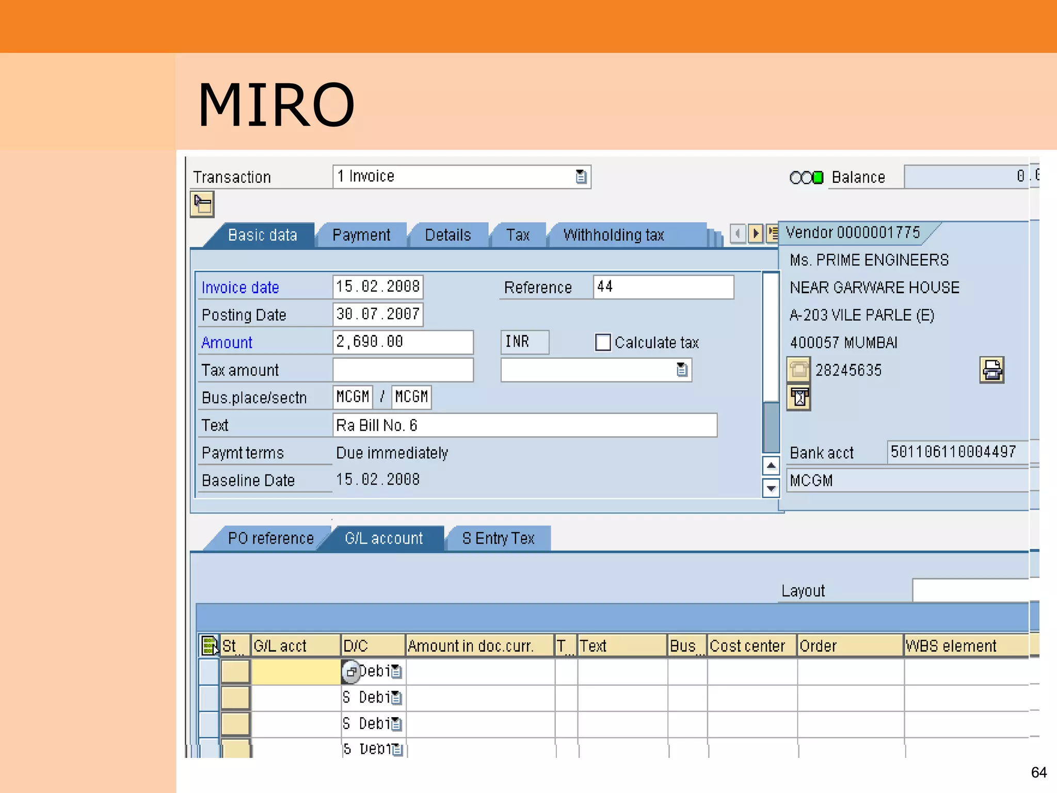Select the second row selector in G/L table
1057x793 pixels.
click(209, 698)
